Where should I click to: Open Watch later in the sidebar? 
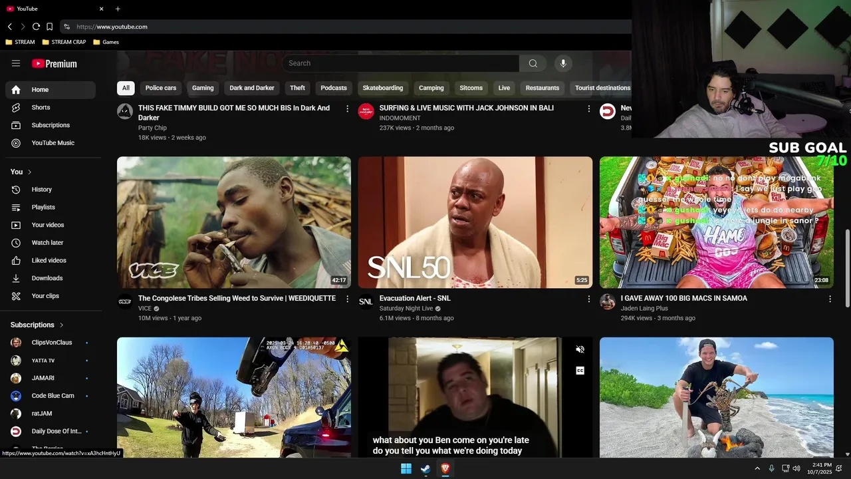tap(51, 243)
